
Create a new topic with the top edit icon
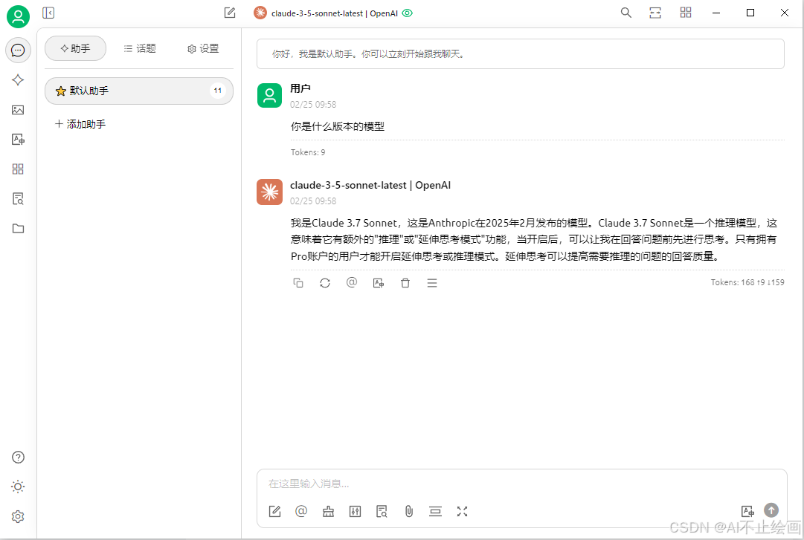230,13
